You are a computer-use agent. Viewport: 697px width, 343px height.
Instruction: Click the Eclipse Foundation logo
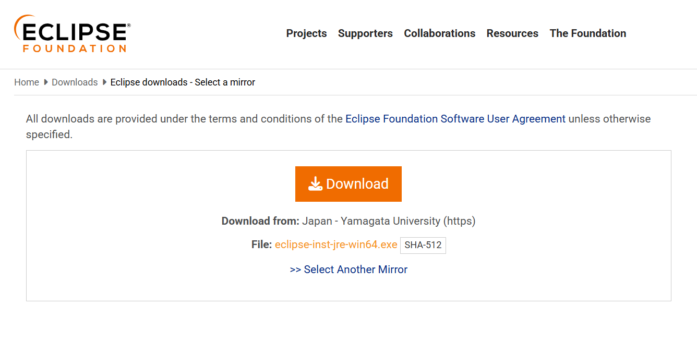point(72,34)
